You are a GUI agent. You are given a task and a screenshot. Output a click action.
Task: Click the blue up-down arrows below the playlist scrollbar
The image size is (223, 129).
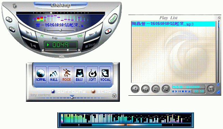[x=218, y=85]
